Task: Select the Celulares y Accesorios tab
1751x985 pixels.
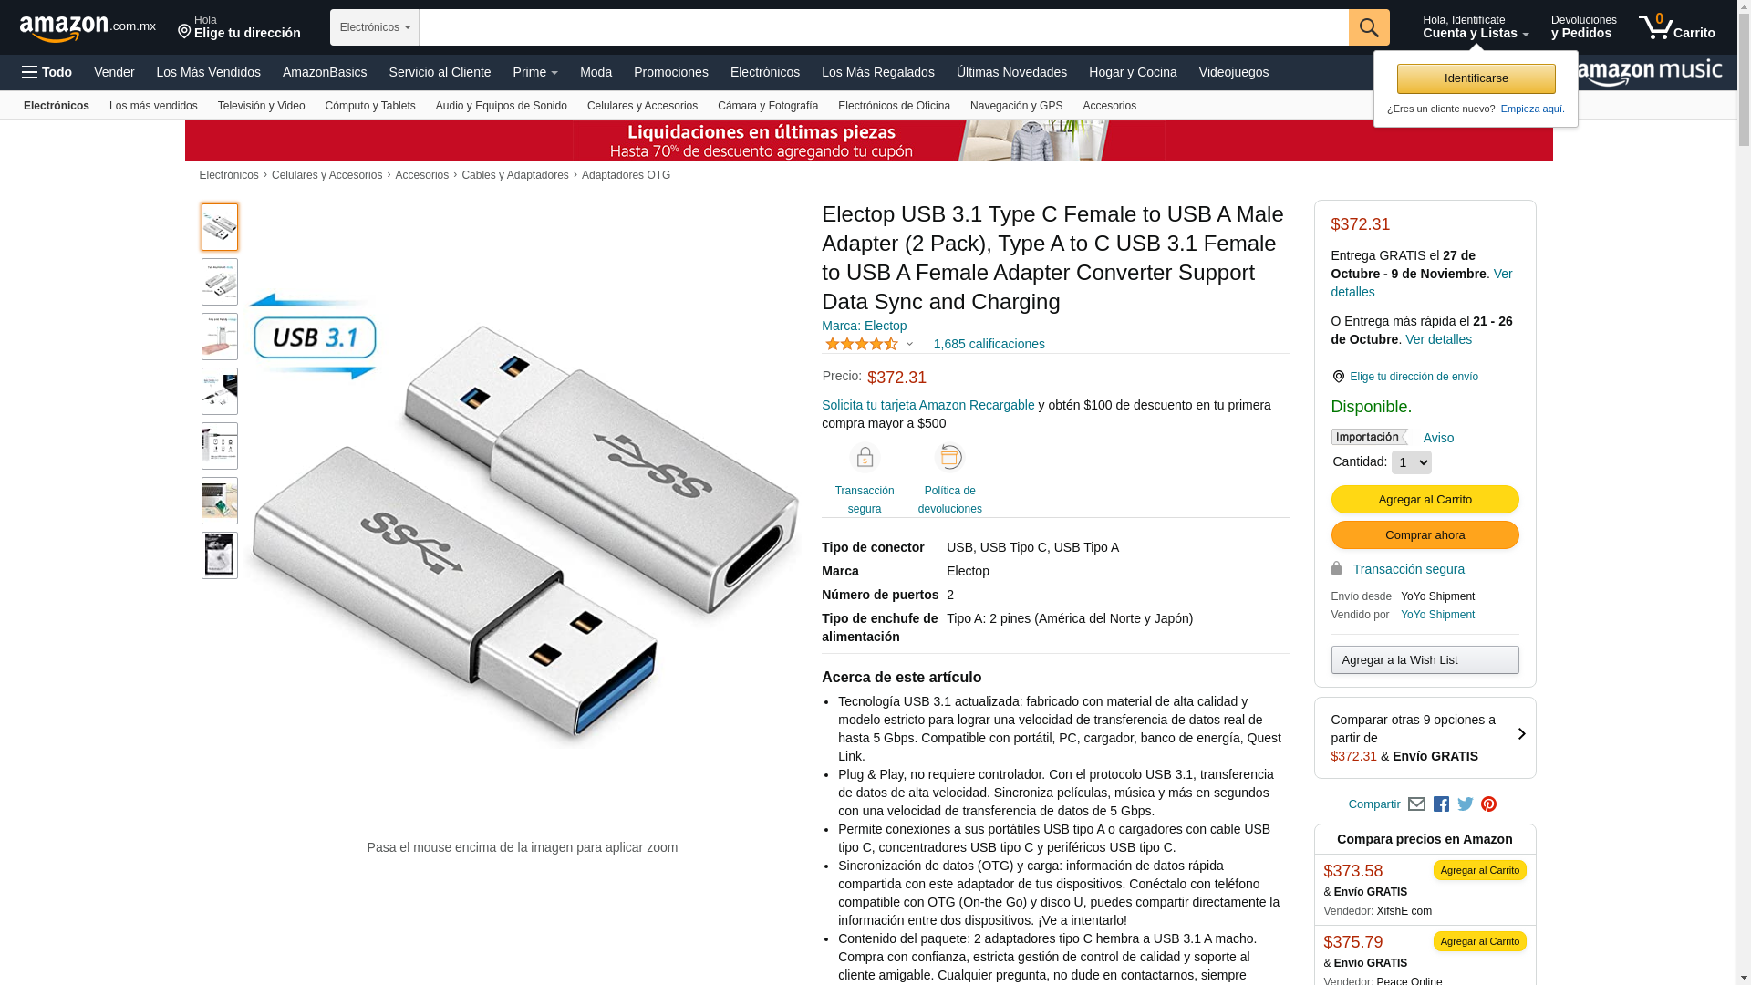Action: click(x=642, y=106)
